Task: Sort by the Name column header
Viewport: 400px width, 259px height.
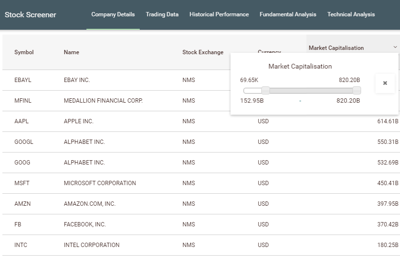Action: tap(72, 52)
